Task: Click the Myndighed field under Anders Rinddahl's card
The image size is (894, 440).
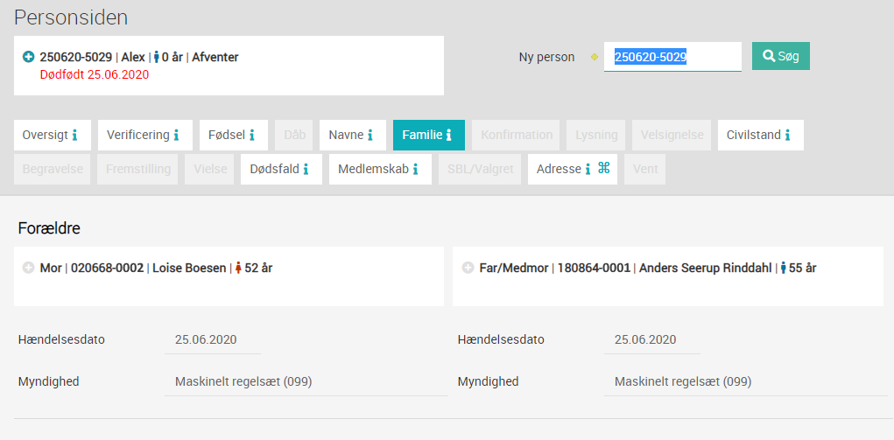Action: pyautogui.click(x=746, y=382)
